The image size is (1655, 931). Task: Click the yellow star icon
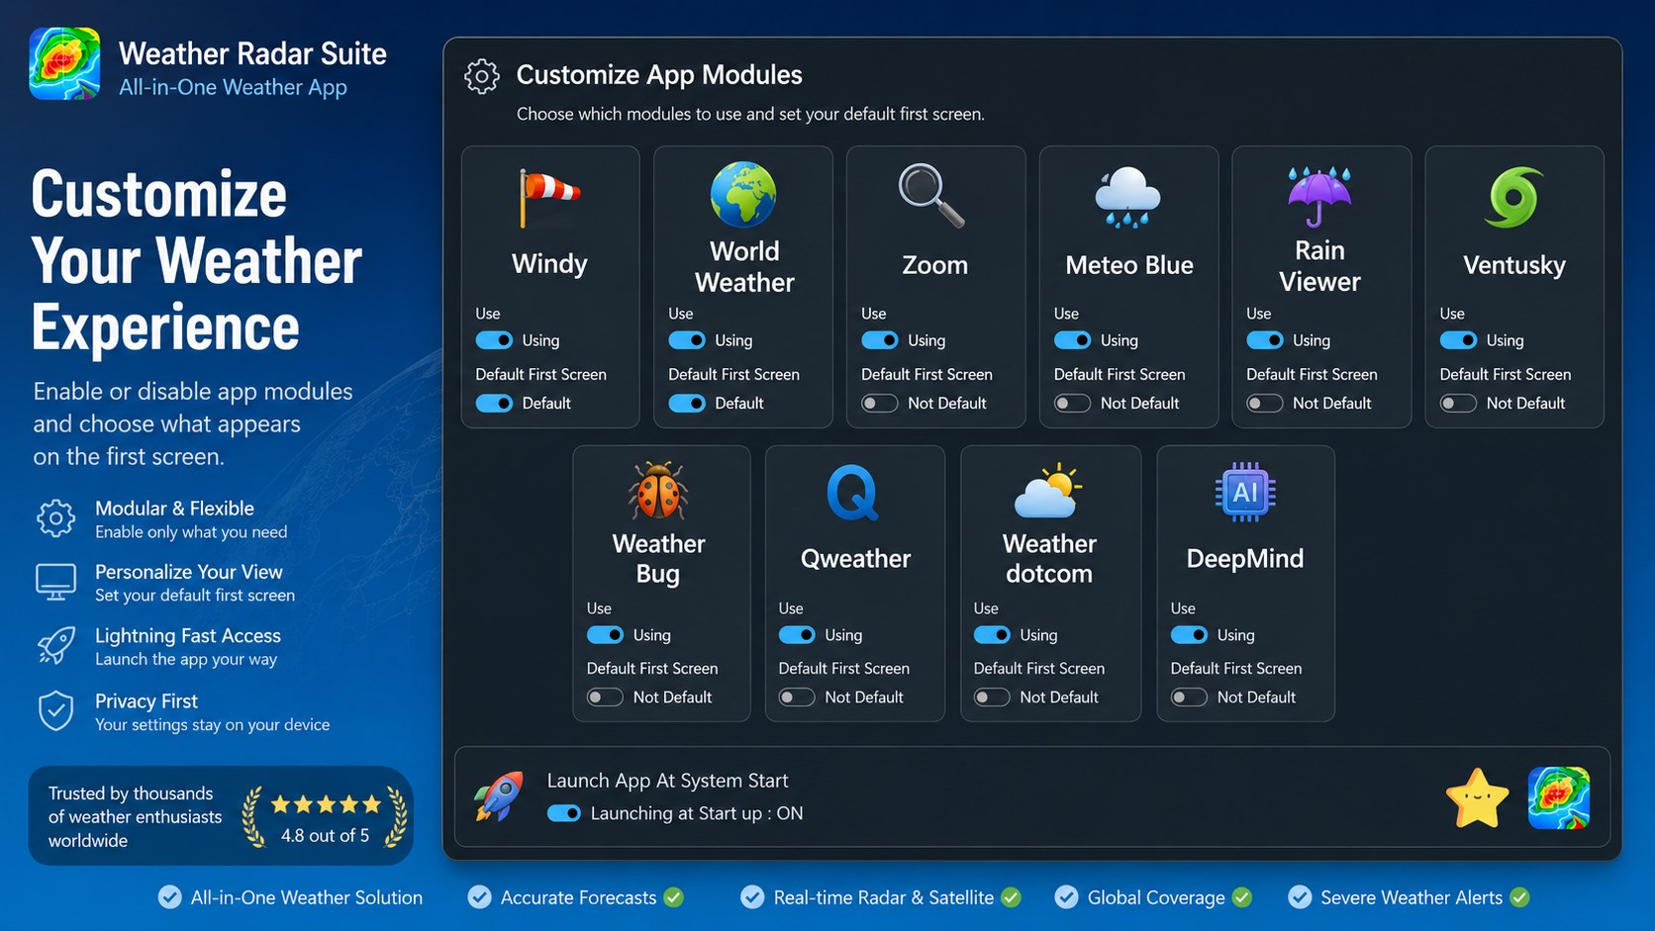[x=1477, y=798]
